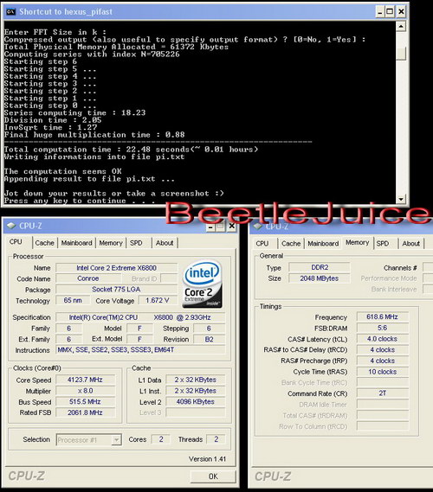Screen dimensions: 433x492
Task: Click the console scrollbar down arrow
Action: [x=401, y=199]
